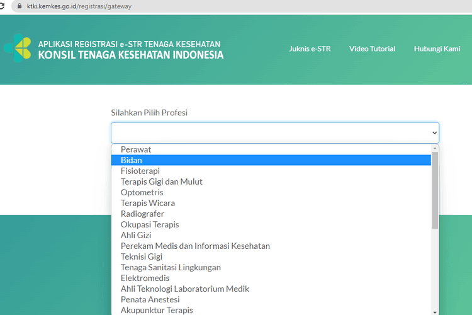Click the URL address bar
This screenshot has width=472, height=315.
(241, 6)
